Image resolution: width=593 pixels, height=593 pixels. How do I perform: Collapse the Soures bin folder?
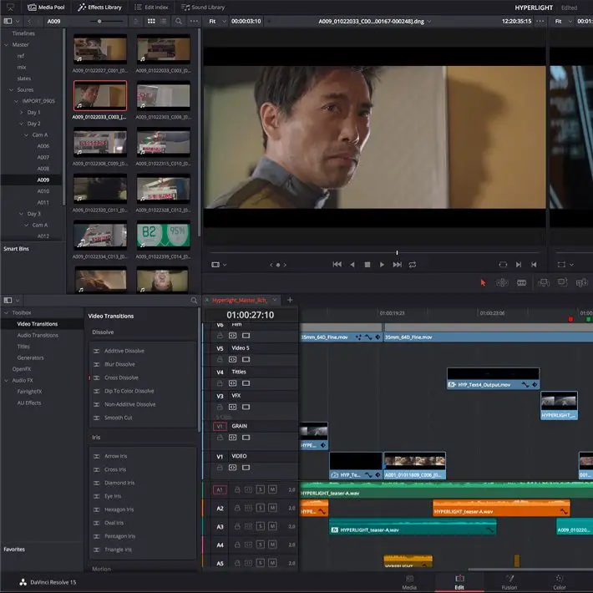click(x=11, y=89)
